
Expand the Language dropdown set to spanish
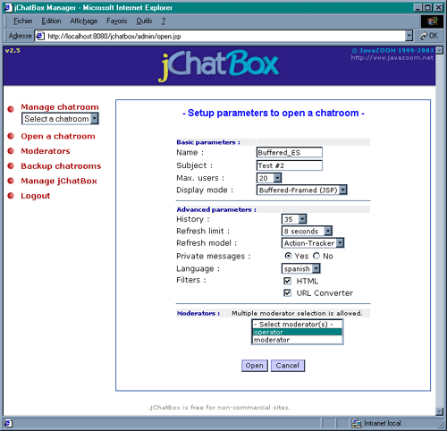316,268
